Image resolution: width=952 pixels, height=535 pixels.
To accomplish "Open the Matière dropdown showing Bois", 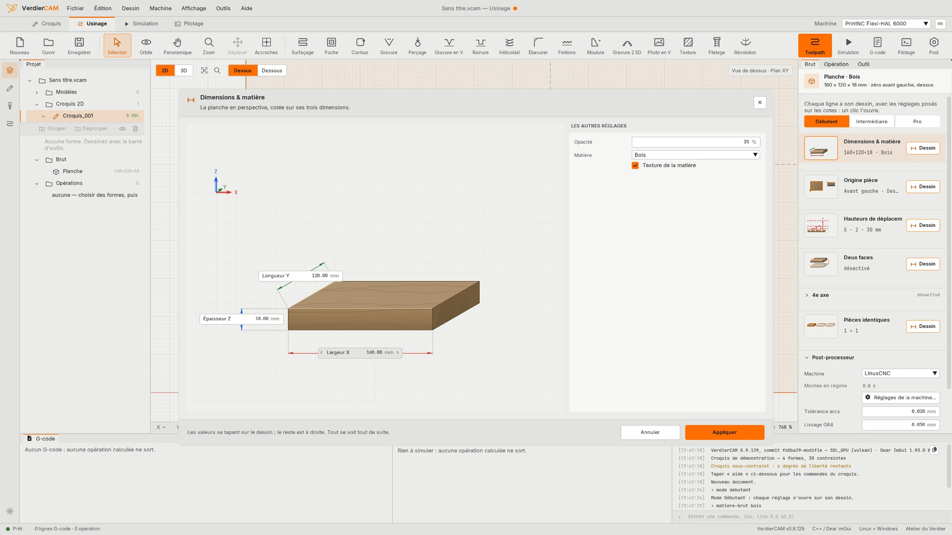I will [x=696, y=155].
